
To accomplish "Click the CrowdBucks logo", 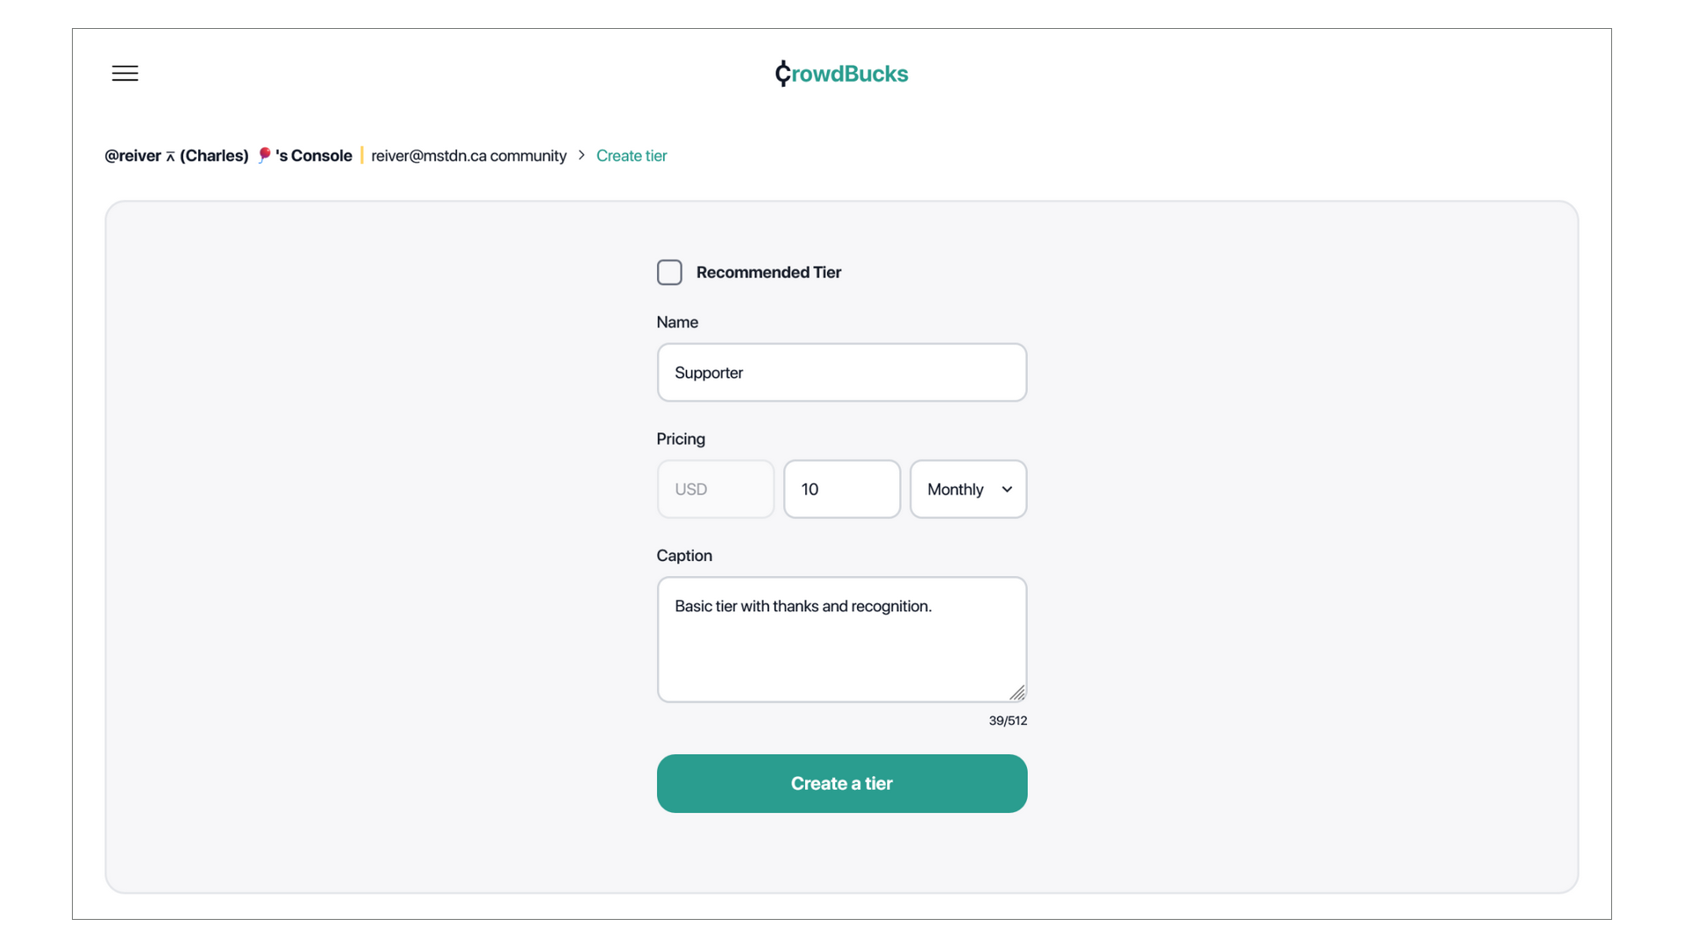I will [841, 74].
